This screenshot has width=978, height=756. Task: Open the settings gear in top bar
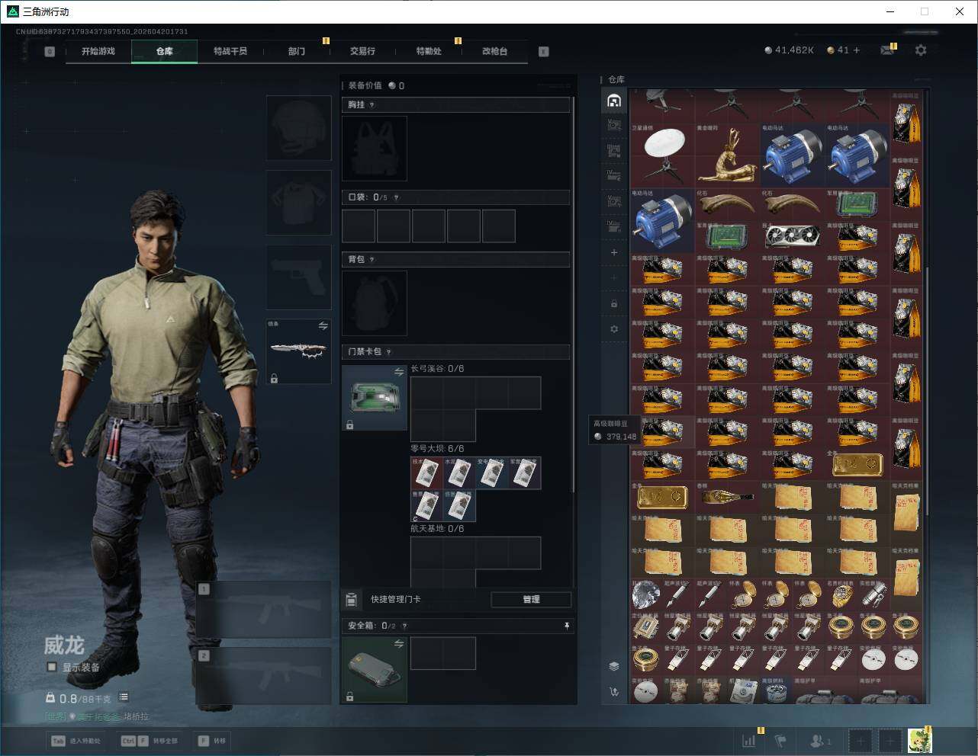(921, 50)
